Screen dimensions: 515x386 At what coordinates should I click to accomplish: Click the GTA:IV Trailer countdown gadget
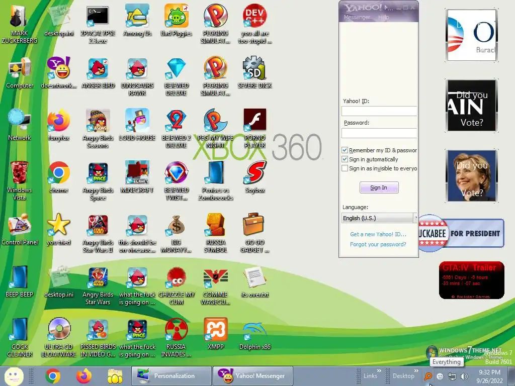click(472, 280)
